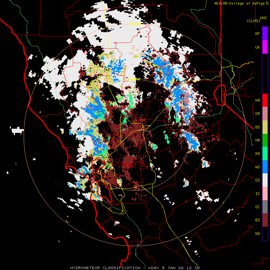This screenshot has height=270, width=270.
Task: Select the GC legend label
Action: point(257,207)
